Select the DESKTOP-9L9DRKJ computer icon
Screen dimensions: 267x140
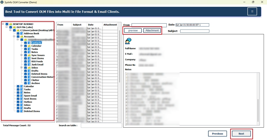10,24
